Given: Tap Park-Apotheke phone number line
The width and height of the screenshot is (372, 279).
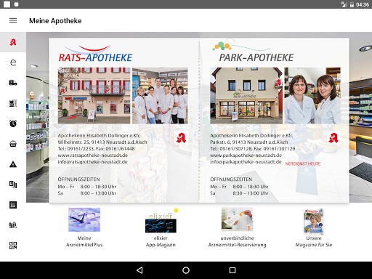Looking at the screenshot, I should tap(253, 149).
